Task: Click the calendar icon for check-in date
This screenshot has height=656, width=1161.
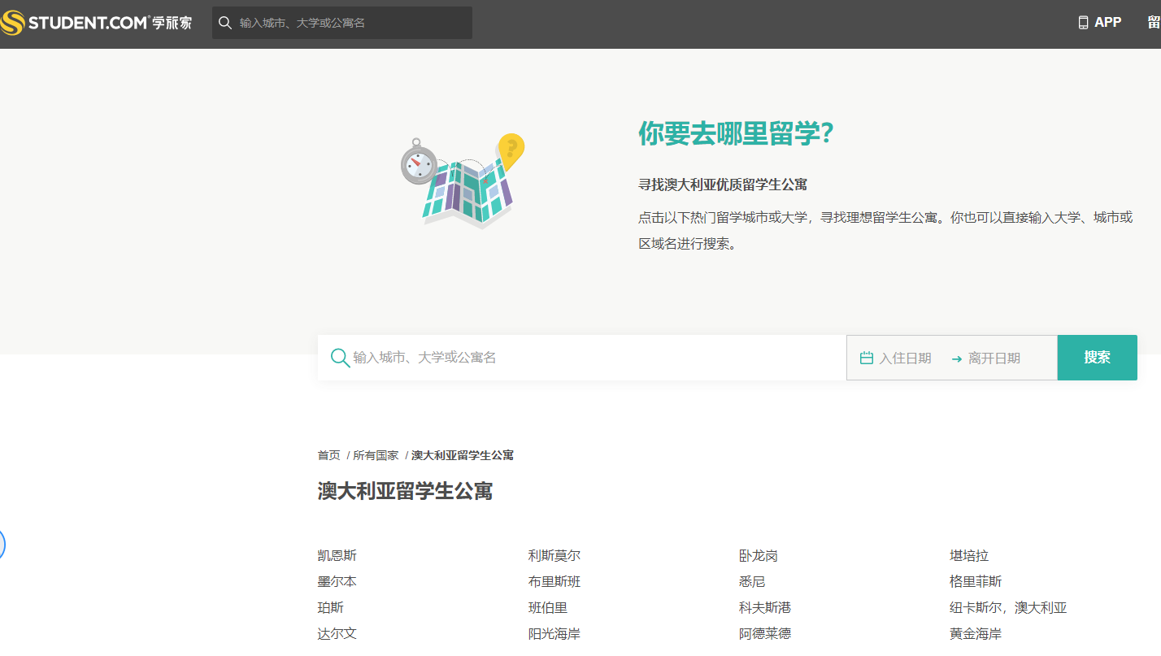Action: coord(866,358)
